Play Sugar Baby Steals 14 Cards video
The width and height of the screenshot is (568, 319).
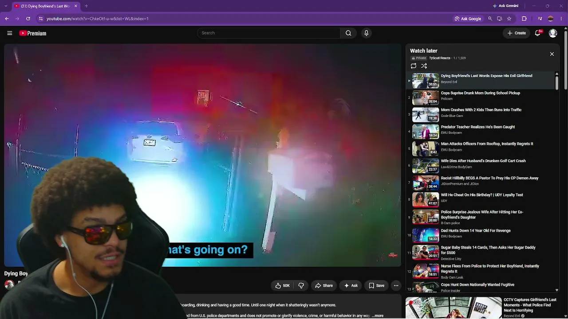point(488,250)
